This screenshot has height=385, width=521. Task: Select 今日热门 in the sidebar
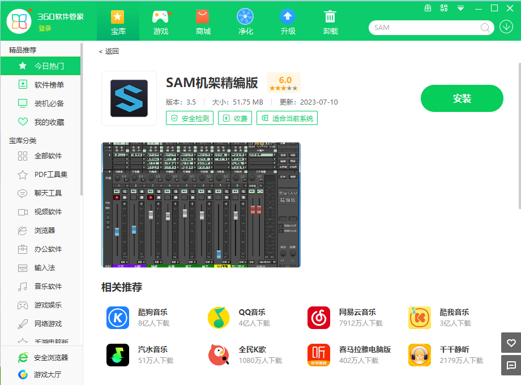(41, 66)
